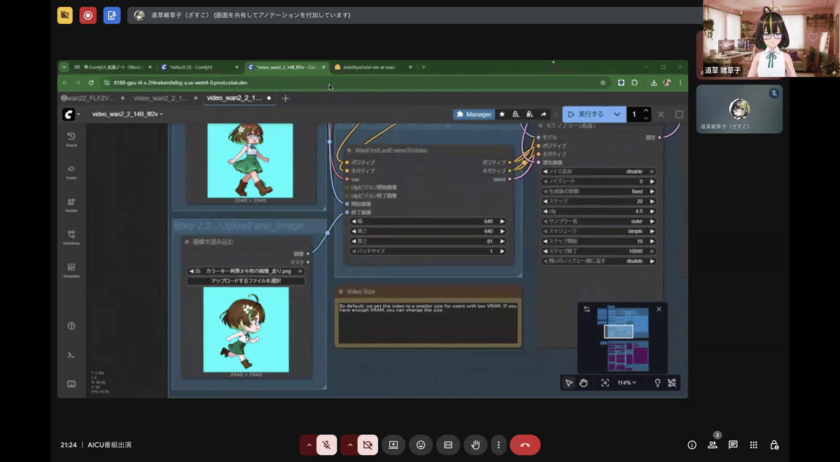Close the minimap panel

(658, 309)
